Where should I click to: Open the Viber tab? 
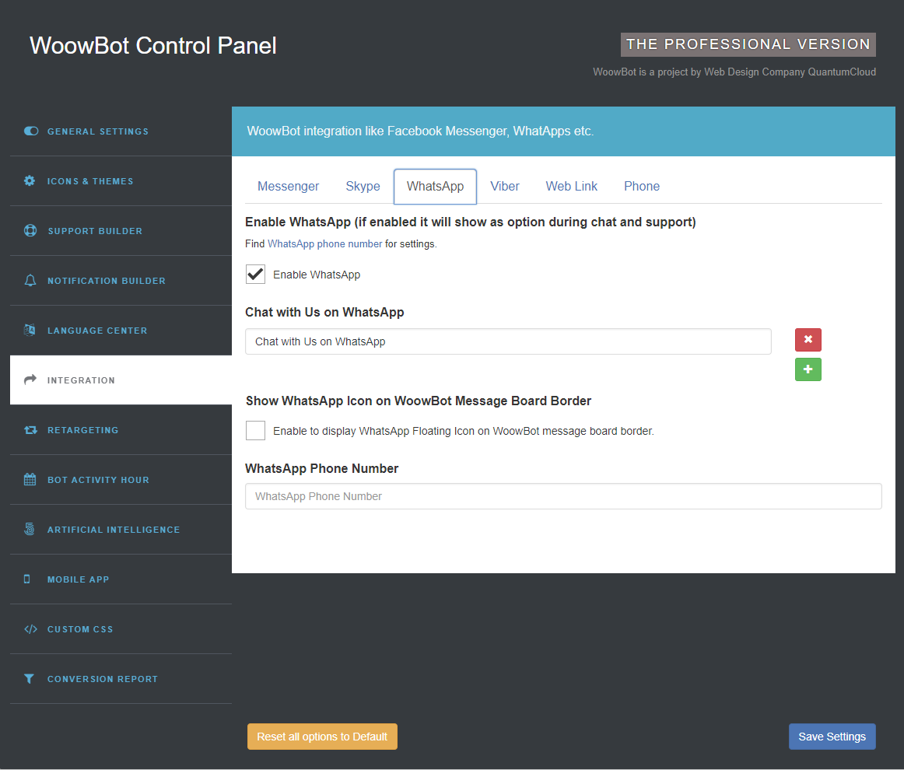click(504, 186)
